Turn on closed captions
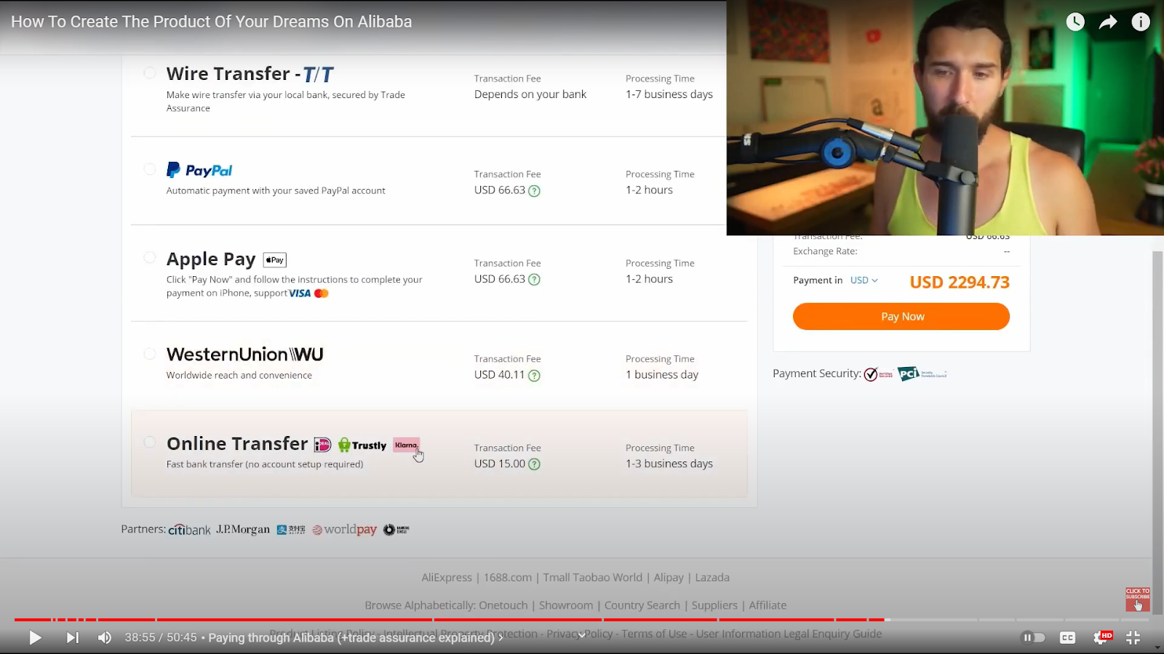The width and height of the screenshot is (1164, 654). (1067, 637)
